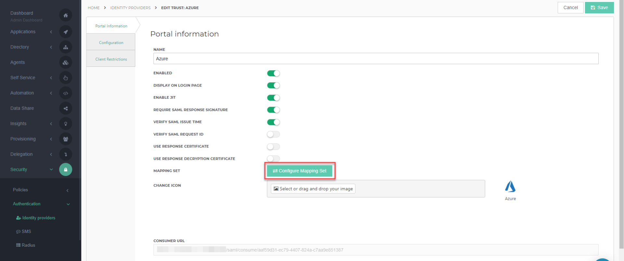
Task: Click the Delegation arrow icon
Action: point(66,154)
